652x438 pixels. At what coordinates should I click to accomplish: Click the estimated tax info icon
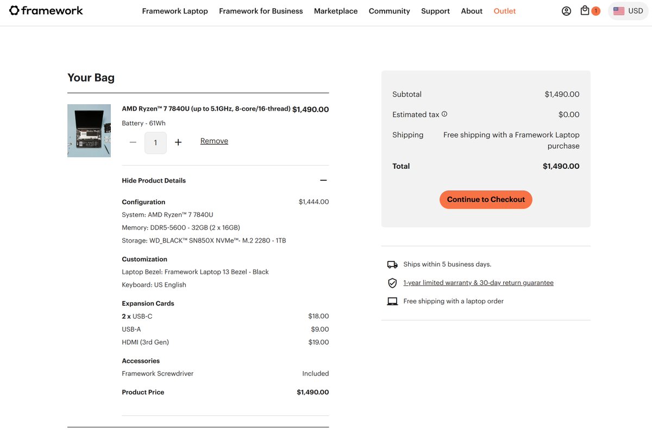[x=444, y=114]
